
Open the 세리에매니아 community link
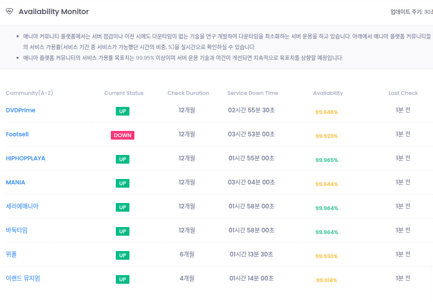[x=22, y=206]
